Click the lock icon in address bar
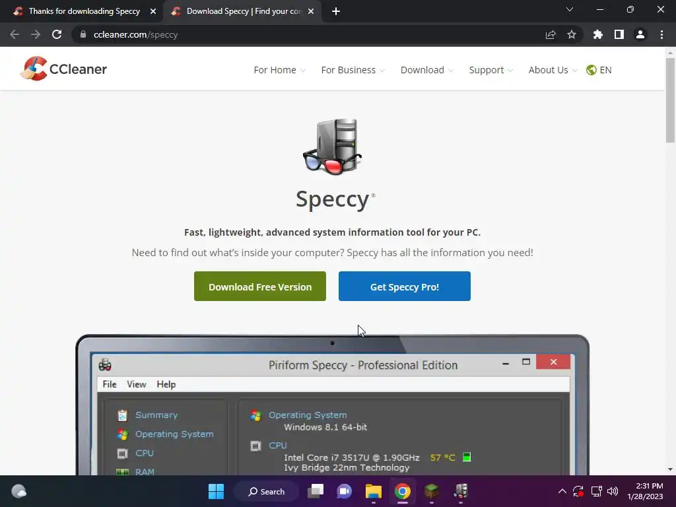This screenshot has height=507, width=676. (83, 34)
